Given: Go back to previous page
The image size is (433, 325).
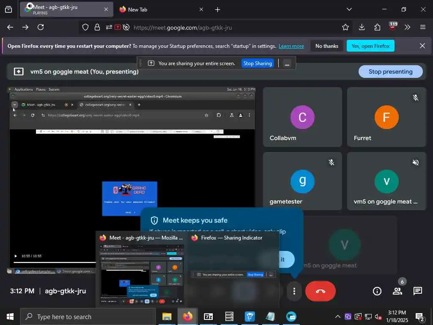Looking at the screenshot, I should point(10,27).
